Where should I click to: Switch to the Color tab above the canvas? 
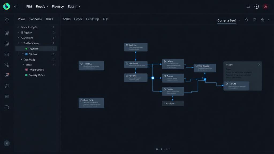point(78,19)
